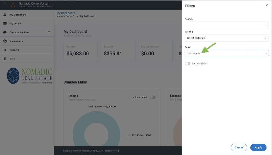272x155 pixels.
Task: Open the Period dropdown showing This Month
Action: 227,54
